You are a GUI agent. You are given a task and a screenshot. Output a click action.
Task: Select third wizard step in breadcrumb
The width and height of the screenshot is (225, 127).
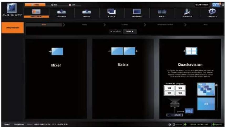(x=125, y=25)
